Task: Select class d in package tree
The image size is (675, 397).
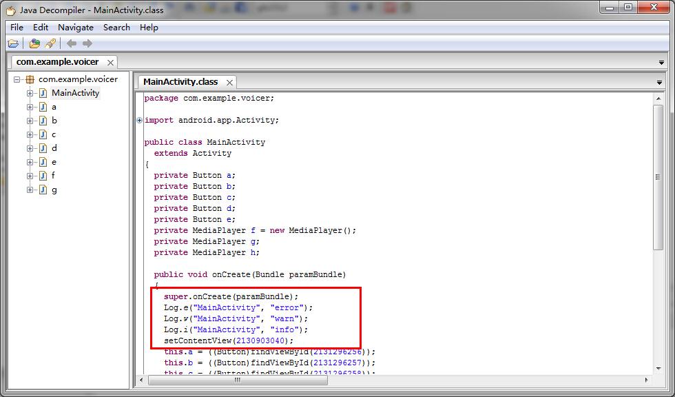Action: [54, 148]
